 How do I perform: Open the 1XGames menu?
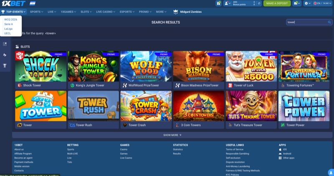(x=68, y=12)
